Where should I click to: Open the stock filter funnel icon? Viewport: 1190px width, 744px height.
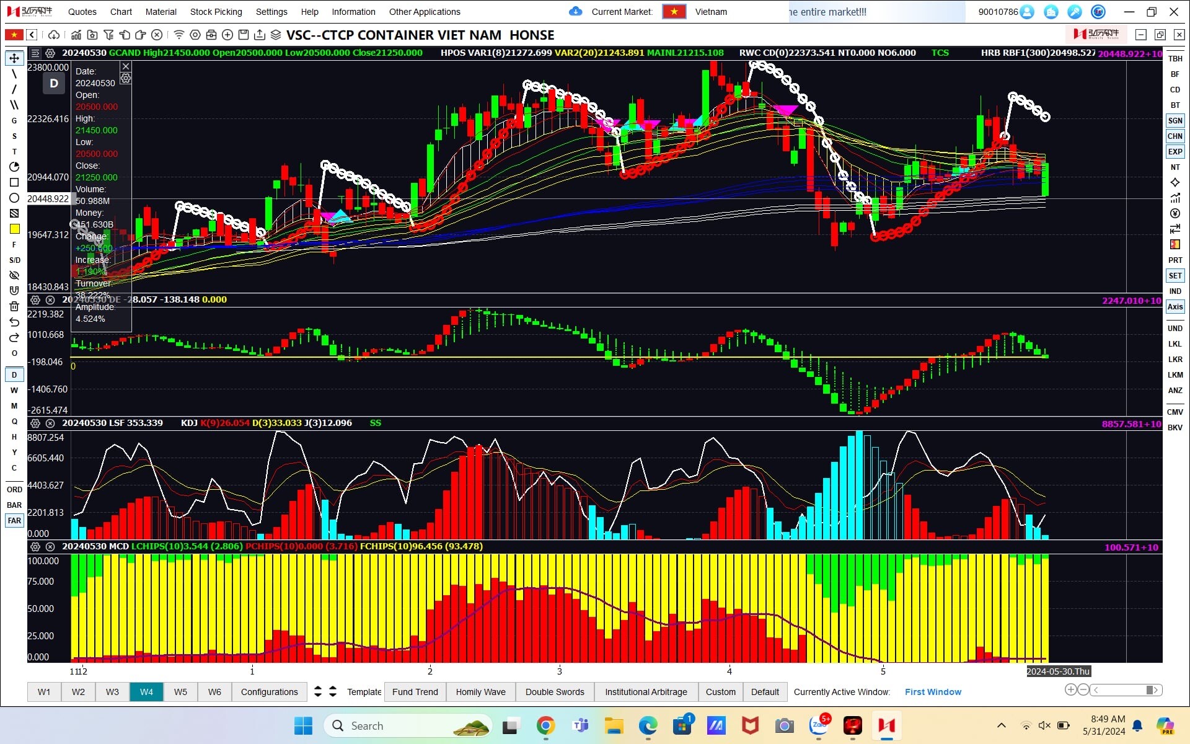tap(108, 35)
